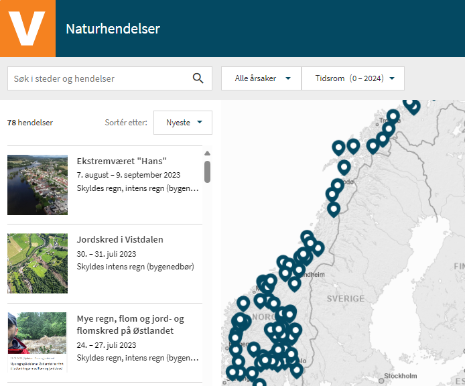
Task: Open the Alle årsaker dropdown
Action: [261, 78]
